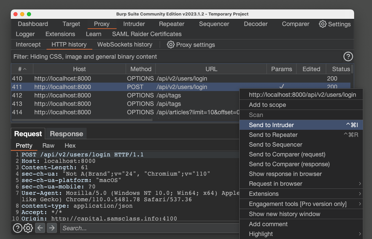The image size is (372, 239).
Task: Open Proxy settings gear icon
Action: (x=171, y=44)
